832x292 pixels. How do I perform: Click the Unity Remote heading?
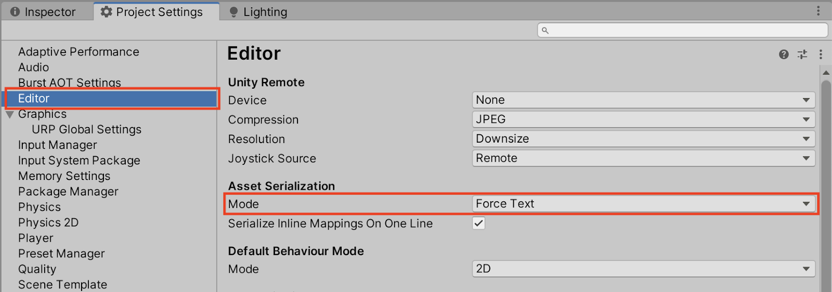pos(266,82)
